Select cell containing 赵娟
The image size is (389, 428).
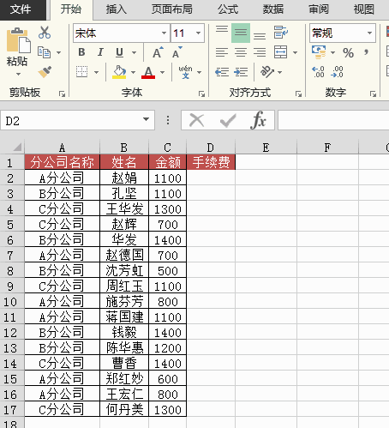click(x=124, y=178)
